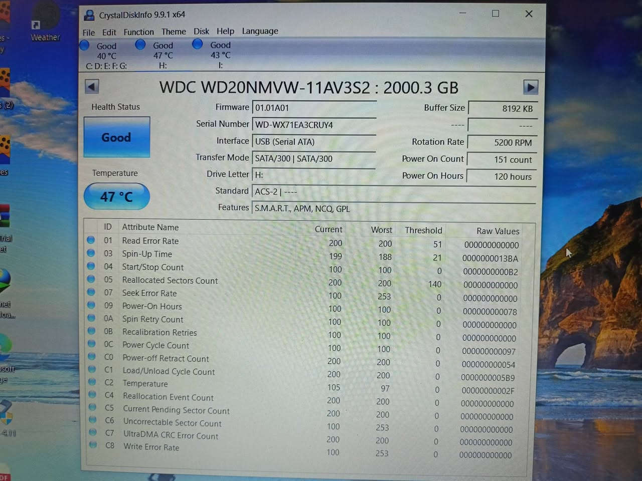Go to previous disk with left arrow
This screenshot has height=481, width=642.
[92, 87]
